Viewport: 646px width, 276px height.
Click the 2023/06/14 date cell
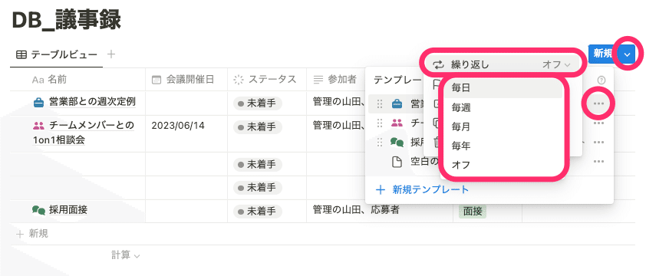click(x=178, y=125)
